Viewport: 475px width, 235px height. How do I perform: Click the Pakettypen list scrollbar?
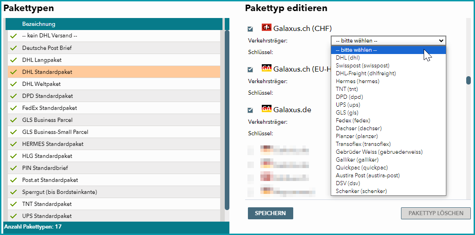click(227, 120)
